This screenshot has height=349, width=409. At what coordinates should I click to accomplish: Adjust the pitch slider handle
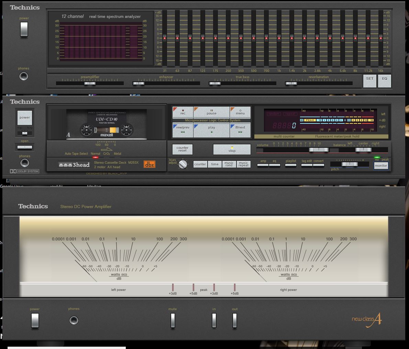(350, 164)
